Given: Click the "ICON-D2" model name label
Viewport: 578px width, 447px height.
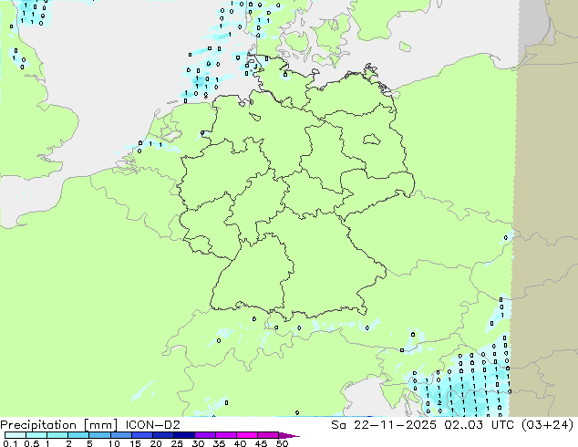Looking at the screenshot, I should 152,425.
